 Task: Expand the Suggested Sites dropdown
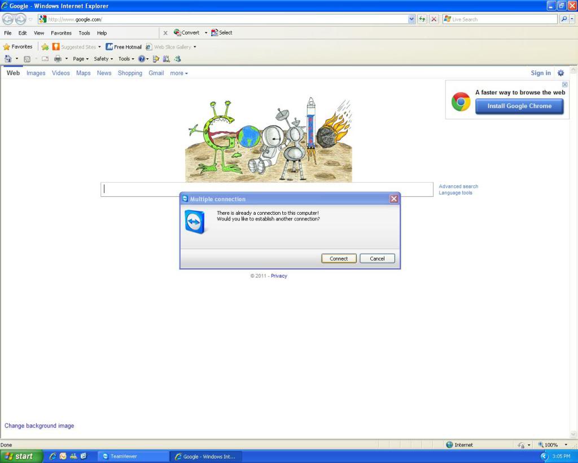pyautogui.click(x=99, y=47)
